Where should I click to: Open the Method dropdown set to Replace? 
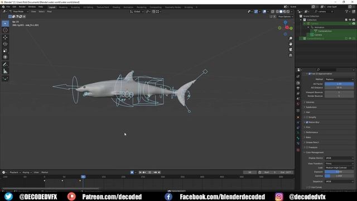point(339,79)
